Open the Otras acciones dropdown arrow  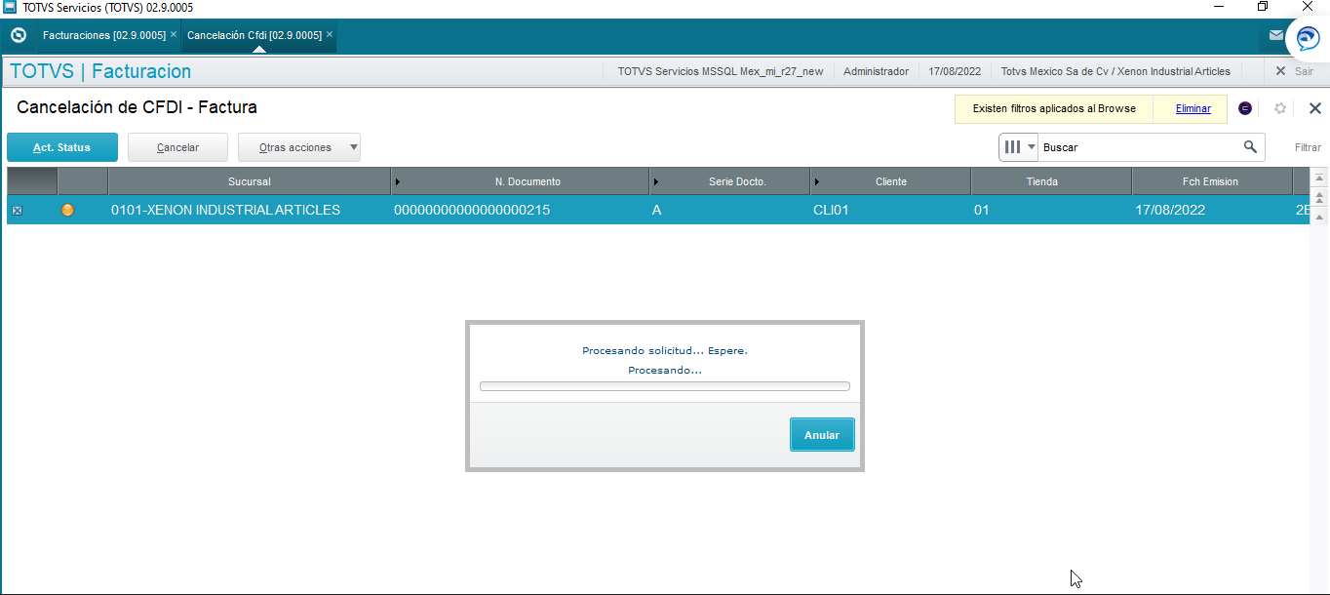click(x=353, y=148)
